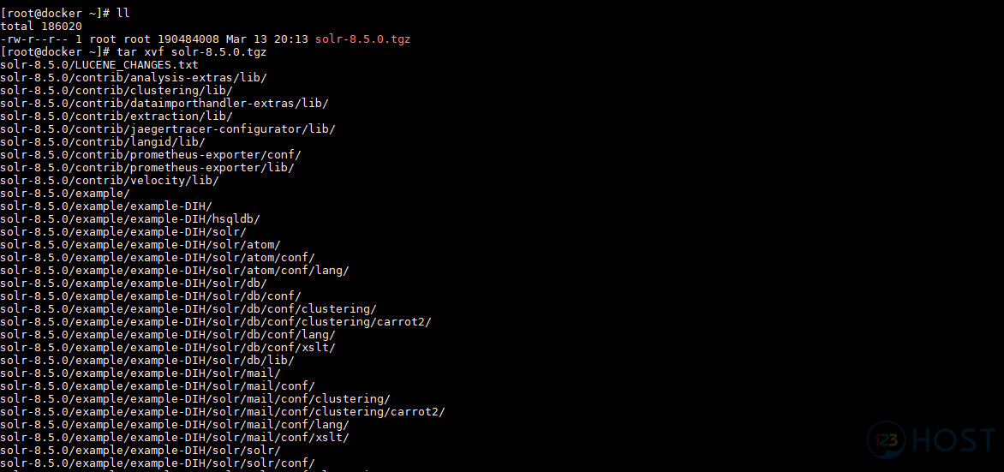The image size is (1004, 472).
Task: Click the contrib/velocity/lib/ path line
Action: click(x=110, y=180)
